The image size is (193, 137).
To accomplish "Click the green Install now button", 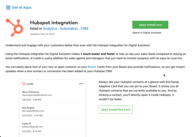I will (150, 25).
